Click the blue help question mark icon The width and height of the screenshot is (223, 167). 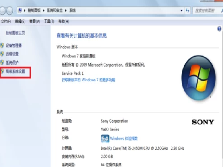click(219, 29)
